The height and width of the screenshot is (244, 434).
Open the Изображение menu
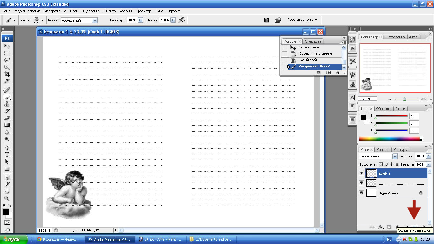point(55,11)
